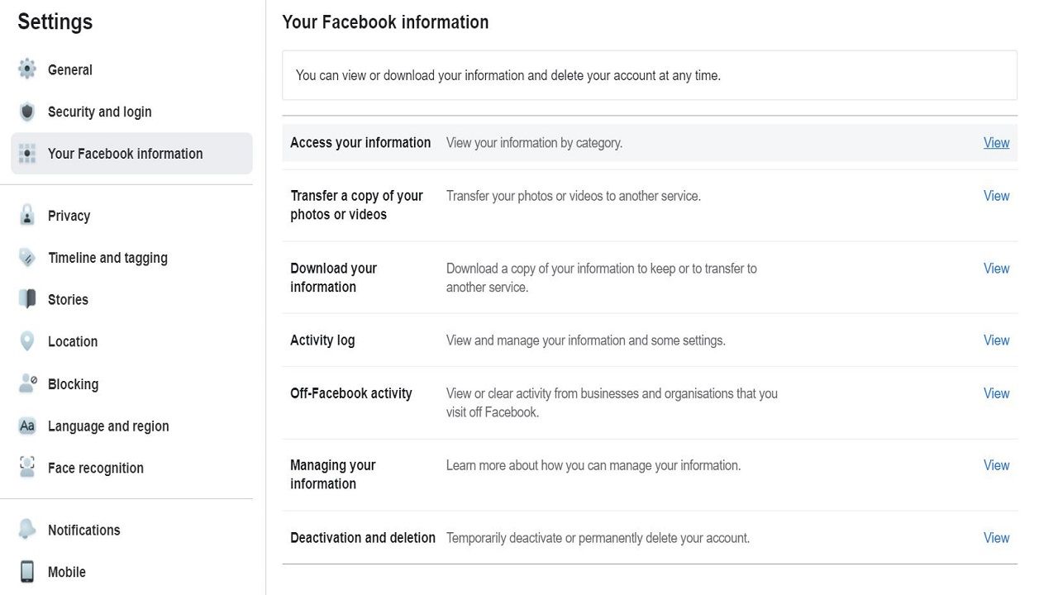Click the Security and login shield icon

pyautogui.click(x=27, y=112)
